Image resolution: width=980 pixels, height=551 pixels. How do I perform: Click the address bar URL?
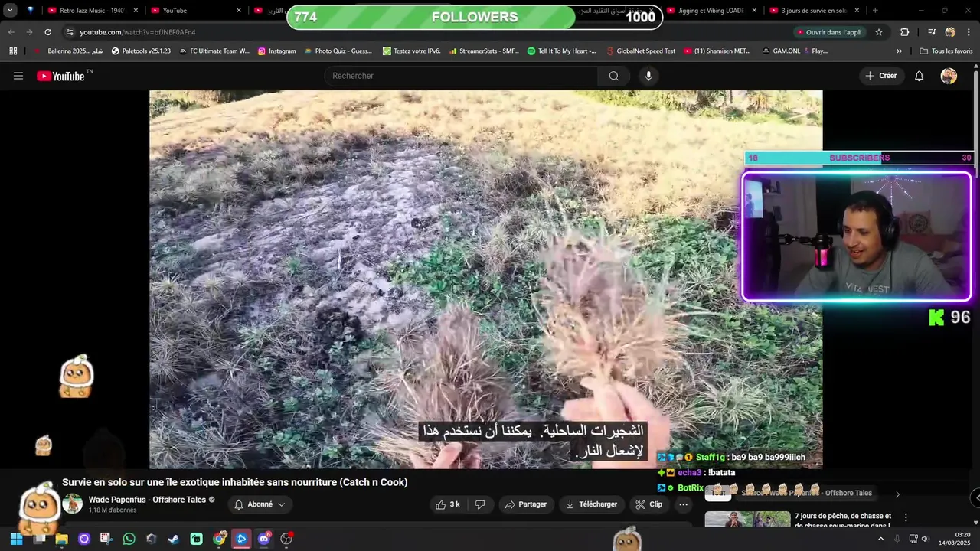138,32
